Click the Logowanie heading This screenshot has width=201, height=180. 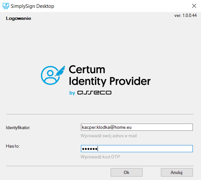(x=19, y=19)
